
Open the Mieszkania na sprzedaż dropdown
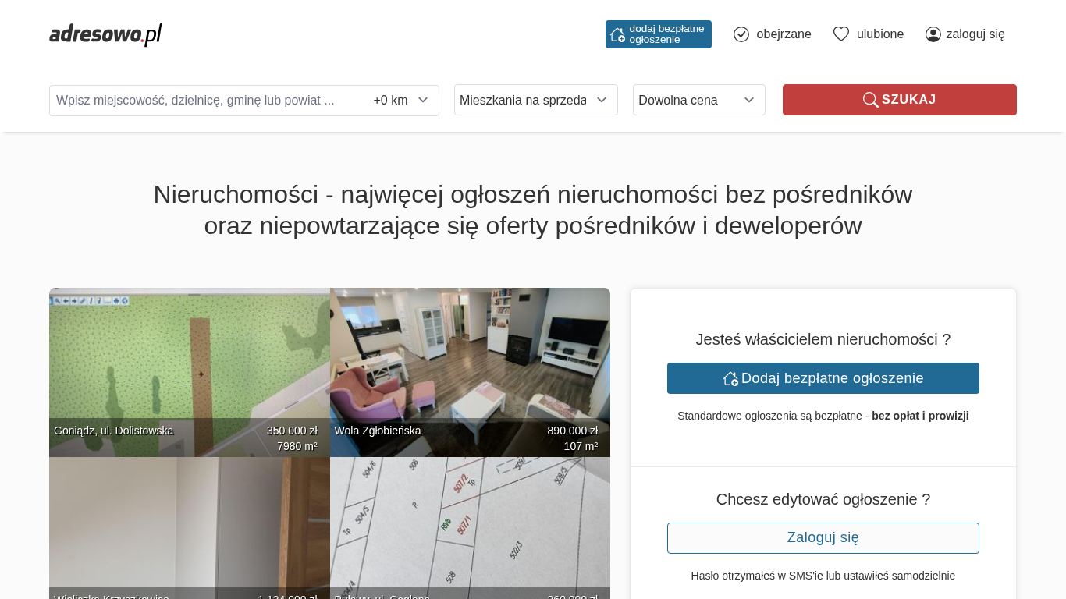click(535, 100)
